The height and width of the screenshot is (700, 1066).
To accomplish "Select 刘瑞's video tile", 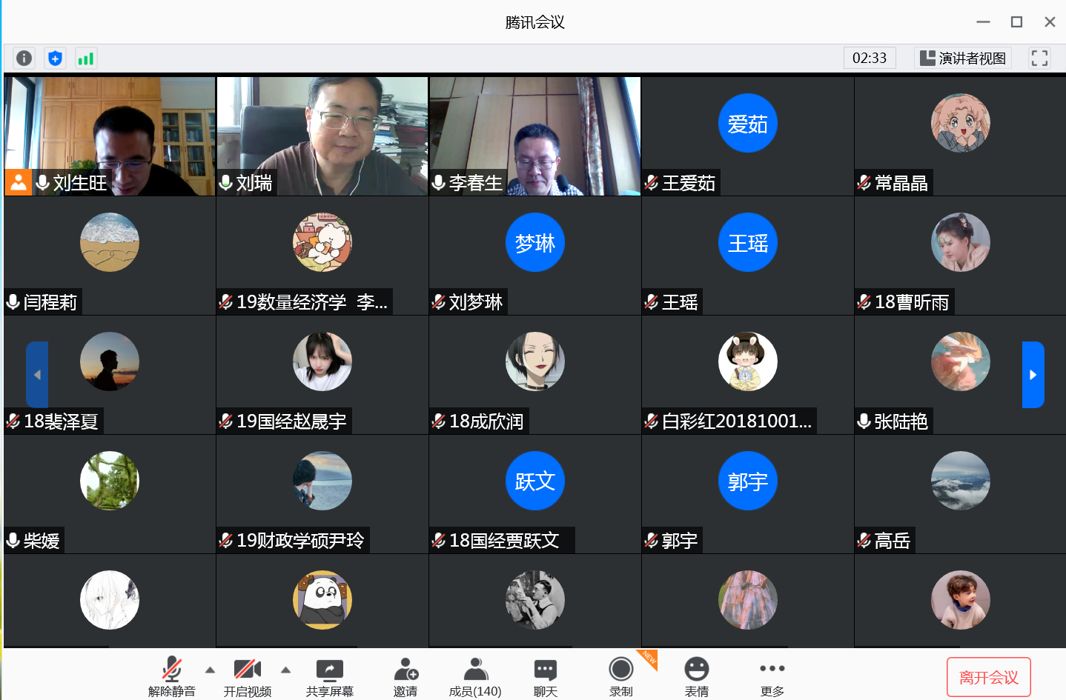I will 322,136.
